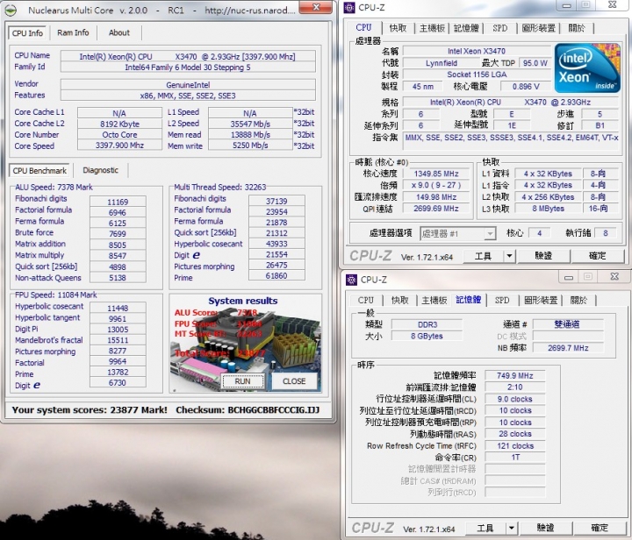Click the CPU-Z icon in memory window title
Viewport: 632px width, 540px height.
coord(351,280)
